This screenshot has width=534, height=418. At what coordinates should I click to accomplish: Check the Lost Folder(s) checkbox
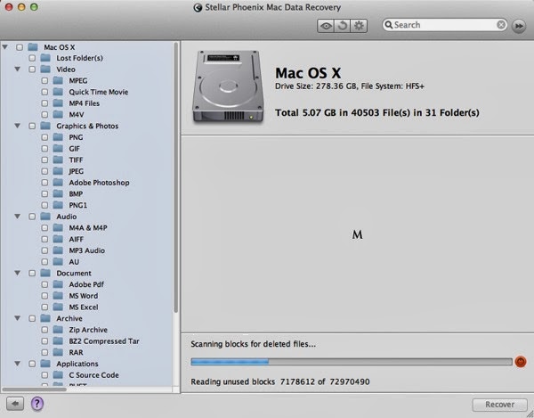pos(32,58)
